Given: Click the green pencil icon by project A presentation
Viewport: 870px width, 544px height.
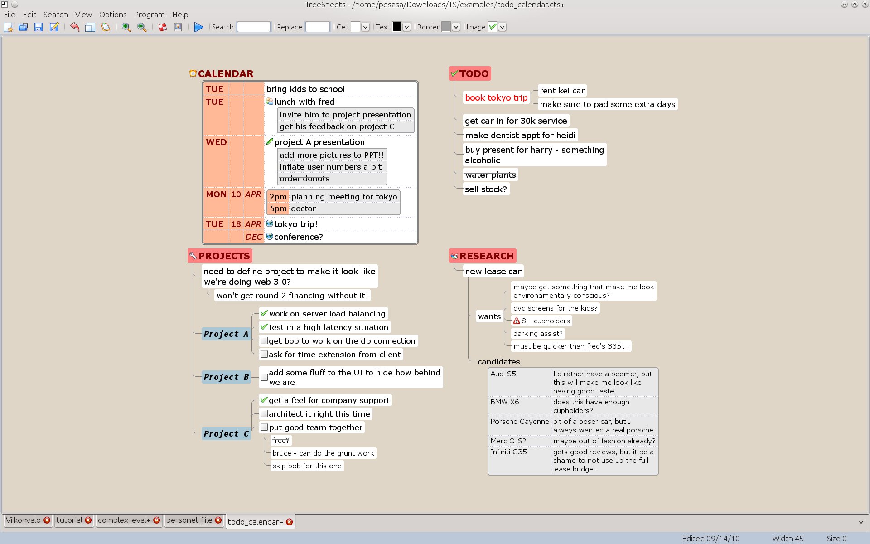Looking at the screenshot, I should tap(270, 142).
